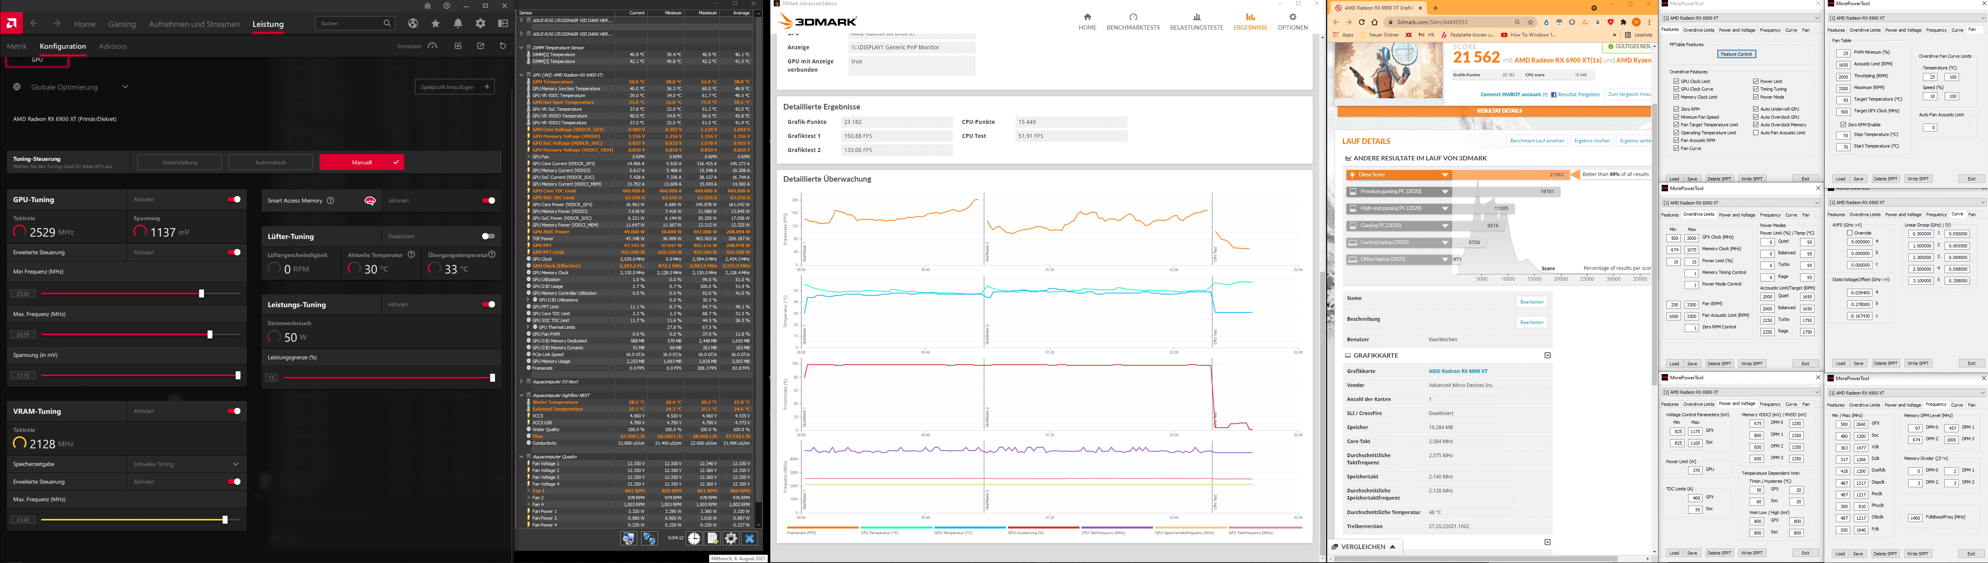
Task: Go to the Gaming tab in AMD Software
Action: click(x=122, y=24)
